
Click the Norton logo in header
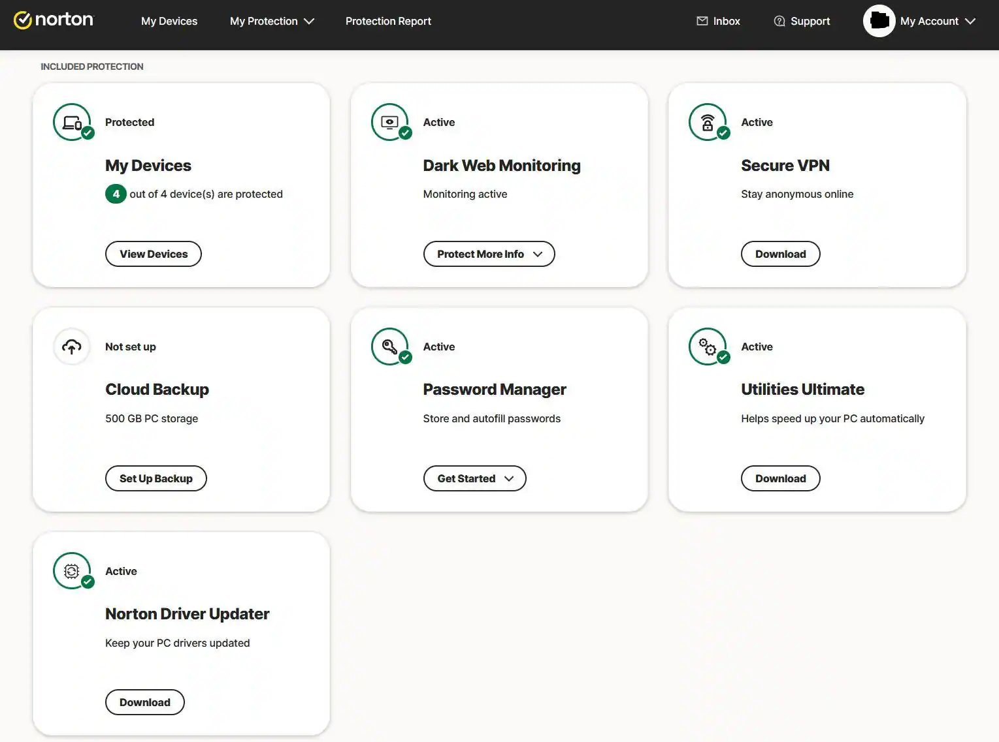click(54, 20)
